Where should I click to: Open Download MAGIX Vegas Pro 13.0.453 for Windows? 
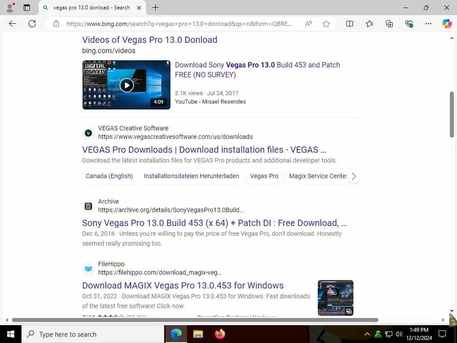click(183, 285)
